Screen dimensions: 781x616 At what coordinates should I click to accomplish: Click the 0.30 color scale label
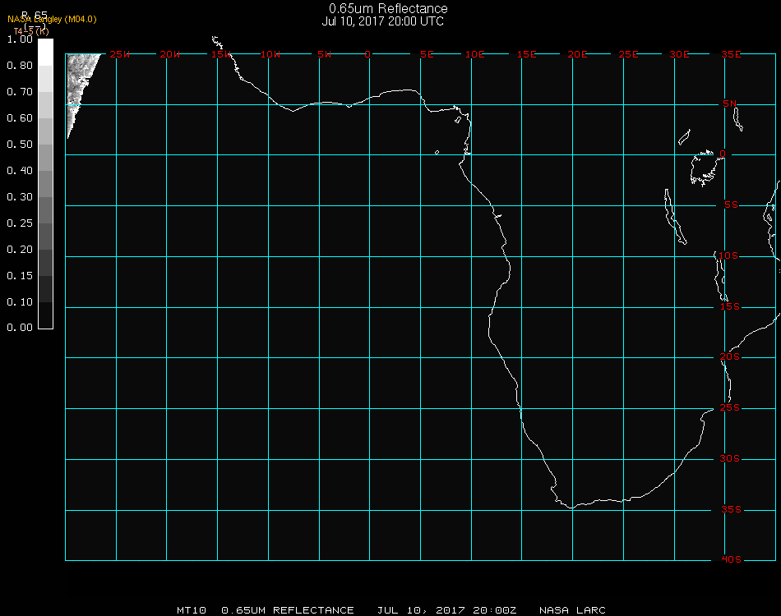[x=20, y=198]
